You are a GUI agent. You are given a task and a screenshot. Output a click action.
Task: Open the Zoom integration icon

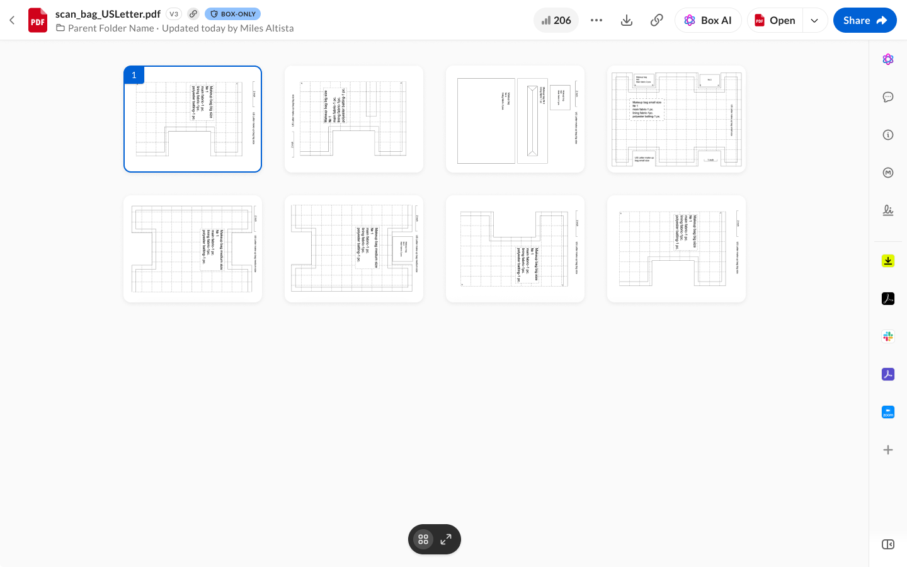click(888, 412)
